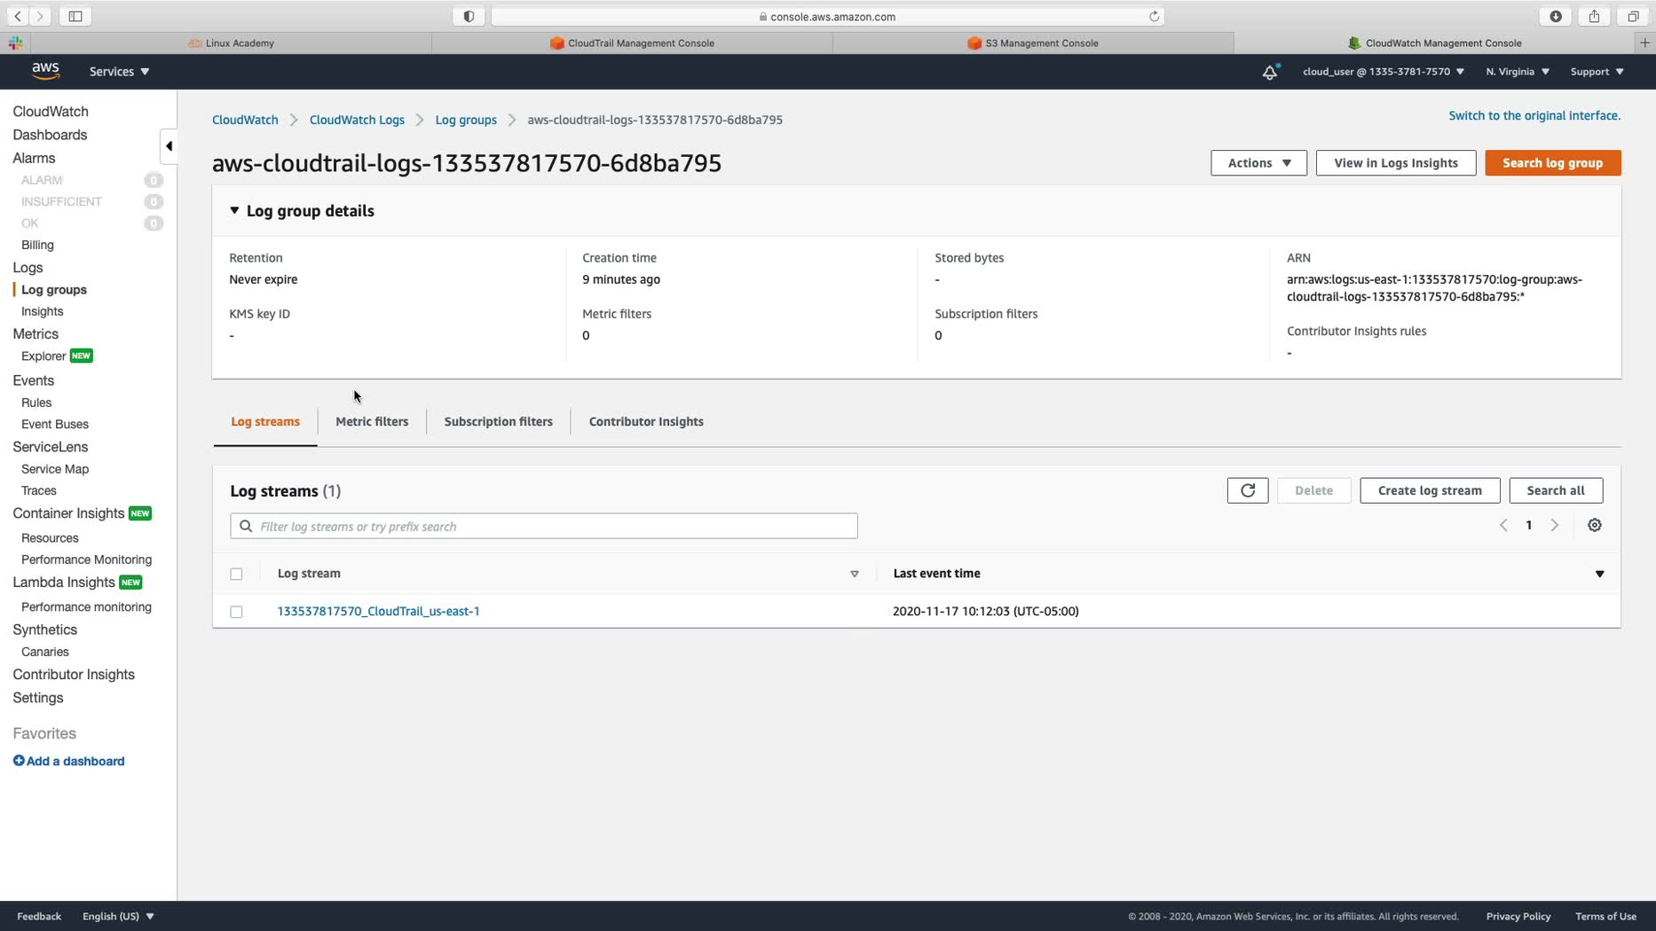Open the N. Virginia region dropdown
Screen dimensions: 1656x931
click(x=1518, y=72)
